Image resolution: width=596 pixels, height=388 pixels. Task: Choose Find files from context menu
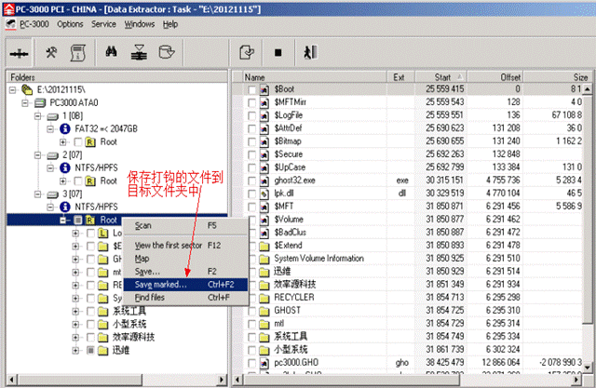(x=186, y=298)
